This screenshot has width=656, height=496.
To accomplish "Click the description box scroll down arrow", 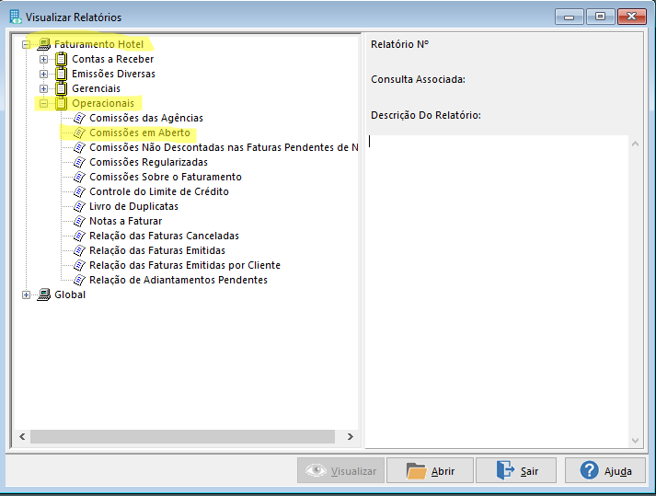I will [635, 441].
